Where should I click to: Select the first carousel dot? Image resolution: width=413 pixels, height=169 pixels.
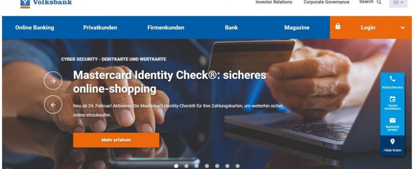click(176, 166)
